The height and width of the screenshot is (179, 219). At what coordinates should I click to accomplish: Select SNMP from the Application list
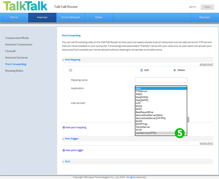tap(161, 121)
